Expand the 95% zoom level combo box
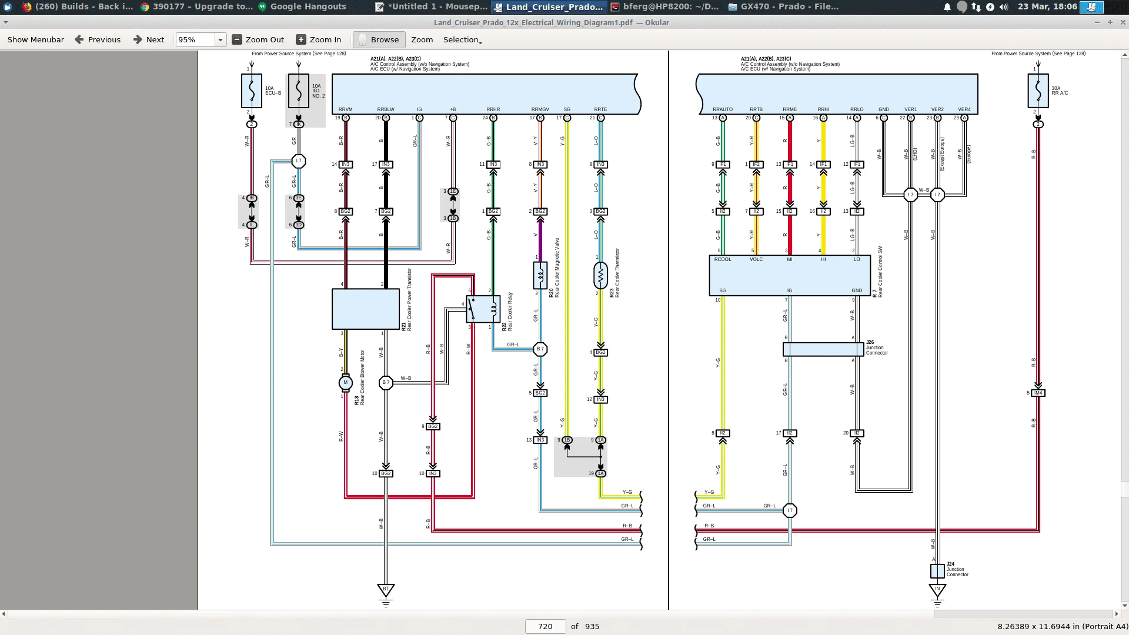Viewport: 1129px width, 635px height. click(x=221, y=39)
